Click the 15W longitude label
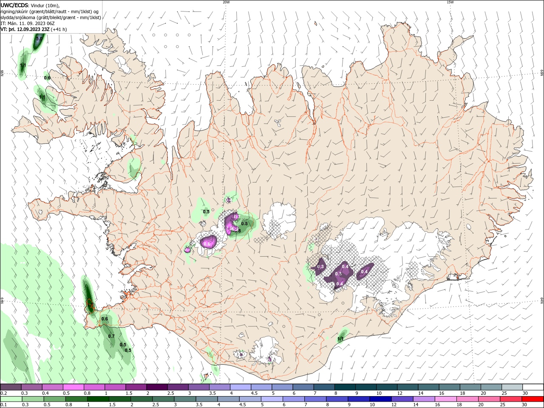 (450, 2)
